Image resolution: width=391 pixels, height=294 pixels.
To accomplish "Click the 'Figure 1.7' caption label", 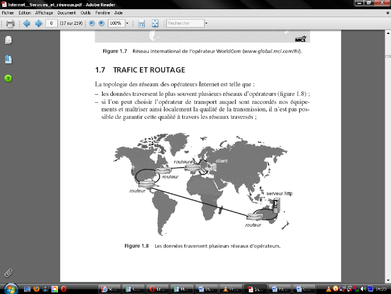I will [115, 51].
